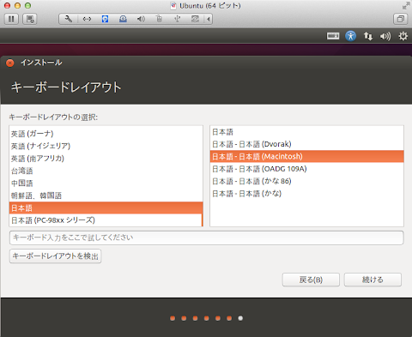Select highlighted 日本語 in left list
This screenshot has height=337, width=412.
[x=106, y=208]
